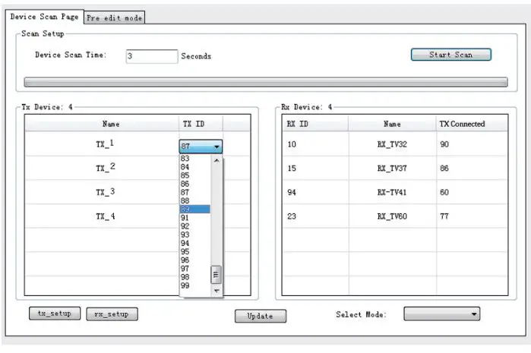Image resolution: width=531 pixels, height=353 pixels.
Task: Choose 85 from the TX ID list
Action: pyautogui.click(x=194, y=175)
